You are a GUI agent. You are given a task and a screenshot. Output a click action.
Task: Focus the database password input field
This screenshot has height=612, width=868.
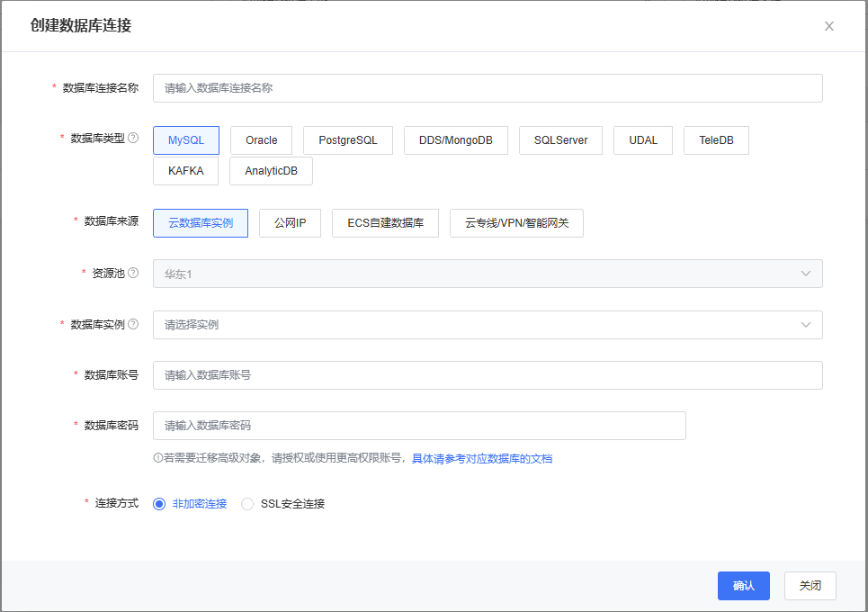click(x=419, y=426)
